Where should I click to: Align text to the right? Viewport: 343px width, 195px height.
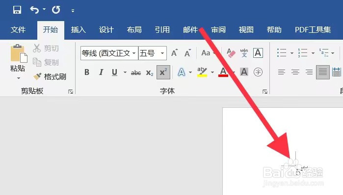[309, 72]
